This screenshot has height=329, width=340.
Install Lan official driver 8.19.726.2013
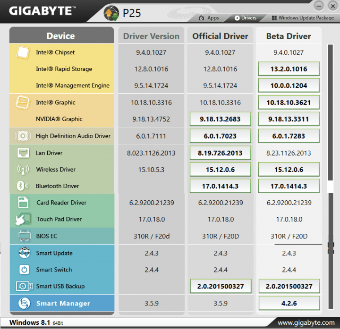(220, 153)
